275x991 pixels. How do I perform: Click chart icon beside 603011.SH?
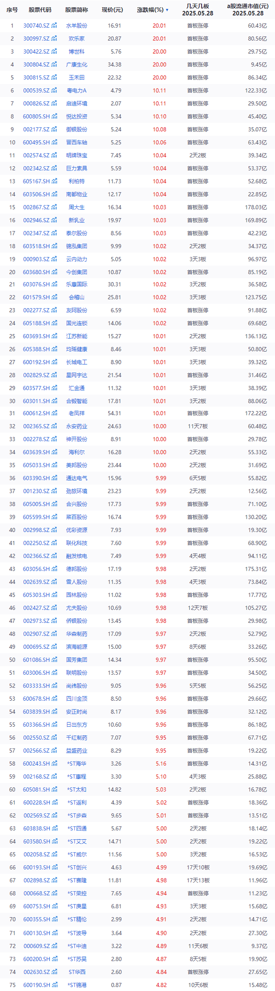(54, 401)
